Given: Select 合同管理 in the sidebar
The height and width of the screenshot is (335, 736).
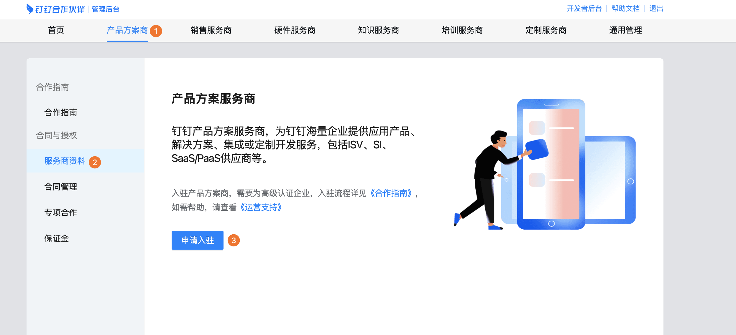Looking at the screenshot, I should 61,187.
